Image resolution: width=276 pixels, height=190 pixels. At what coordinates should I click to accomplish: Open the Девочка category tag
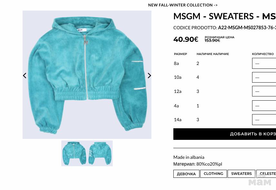click(186, 174)
